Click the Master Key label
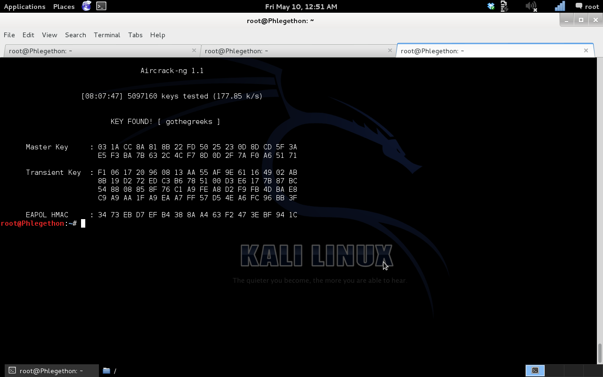Viewport: 603px width, 377px height. click(x=47, y=147)
